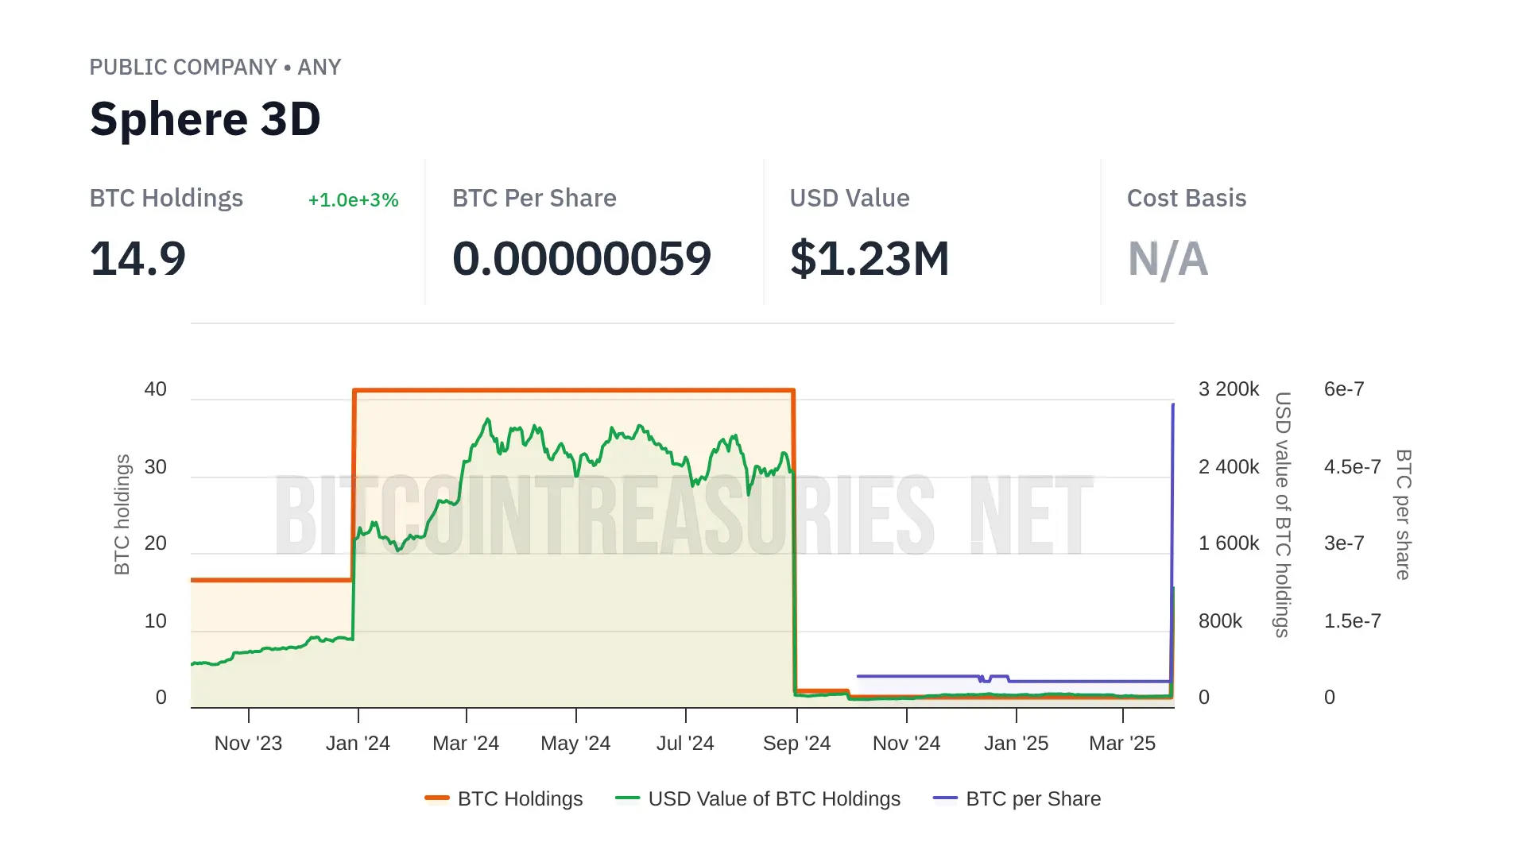Click the Mar '25 x-axis tick label

click(1121, 744)
